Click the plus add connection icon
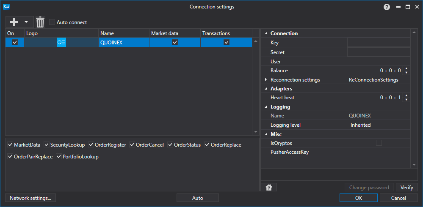This screenshot has height=207, width=423. 14,22
